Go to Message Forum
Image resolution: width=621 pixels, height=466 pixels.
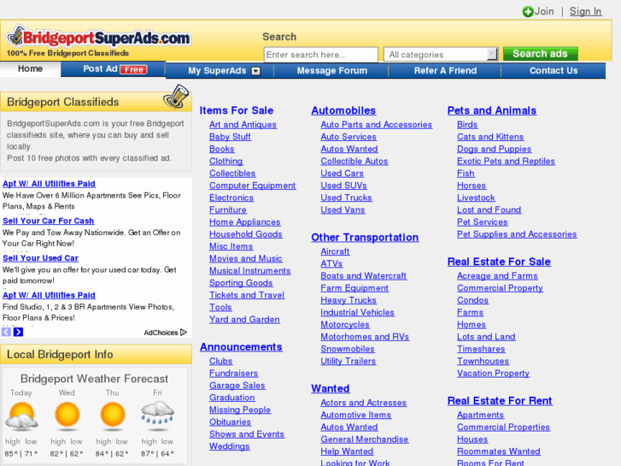pos(332,71)
